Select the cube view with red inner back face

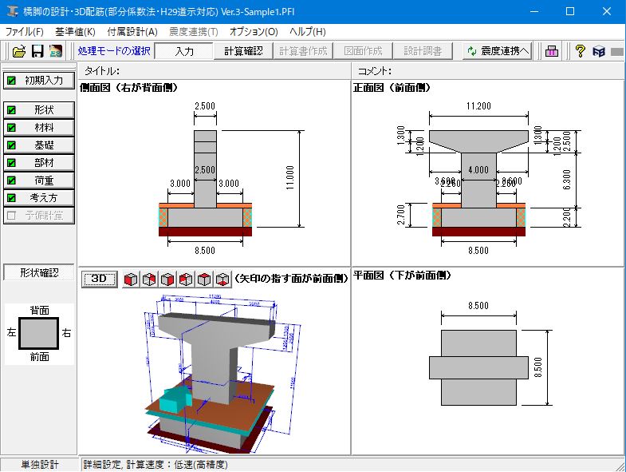click(149, 280)
